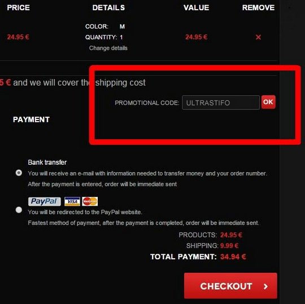Apply promo code with OK button

click(268, 102)
